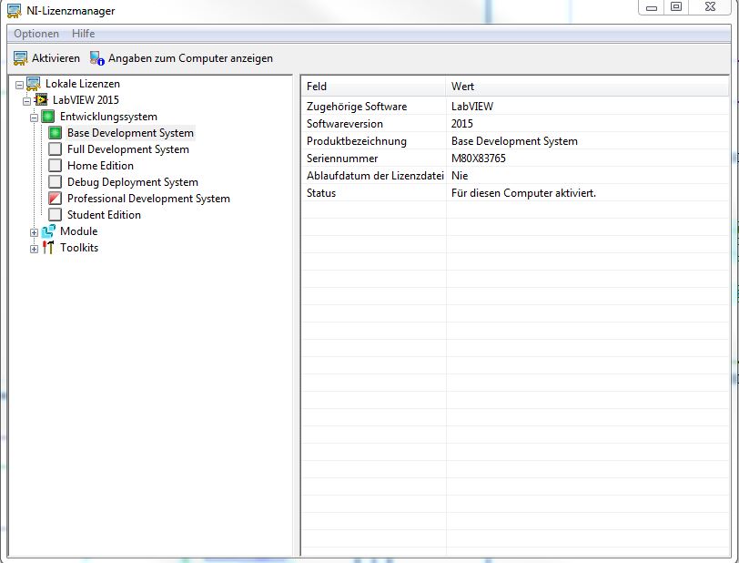The height and width of the screenshot is (563, 739).
Task: Select Professional Development System entry
Action: 148,199
